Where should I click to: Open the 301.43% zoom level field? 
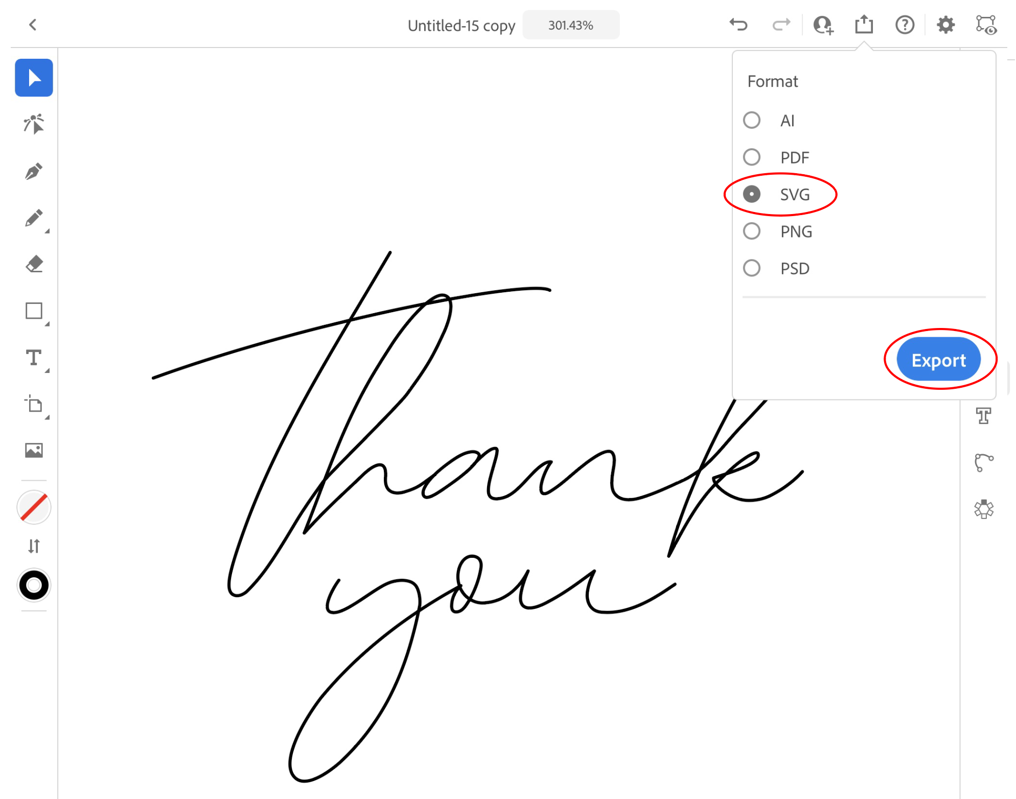[x=570, y=25]
